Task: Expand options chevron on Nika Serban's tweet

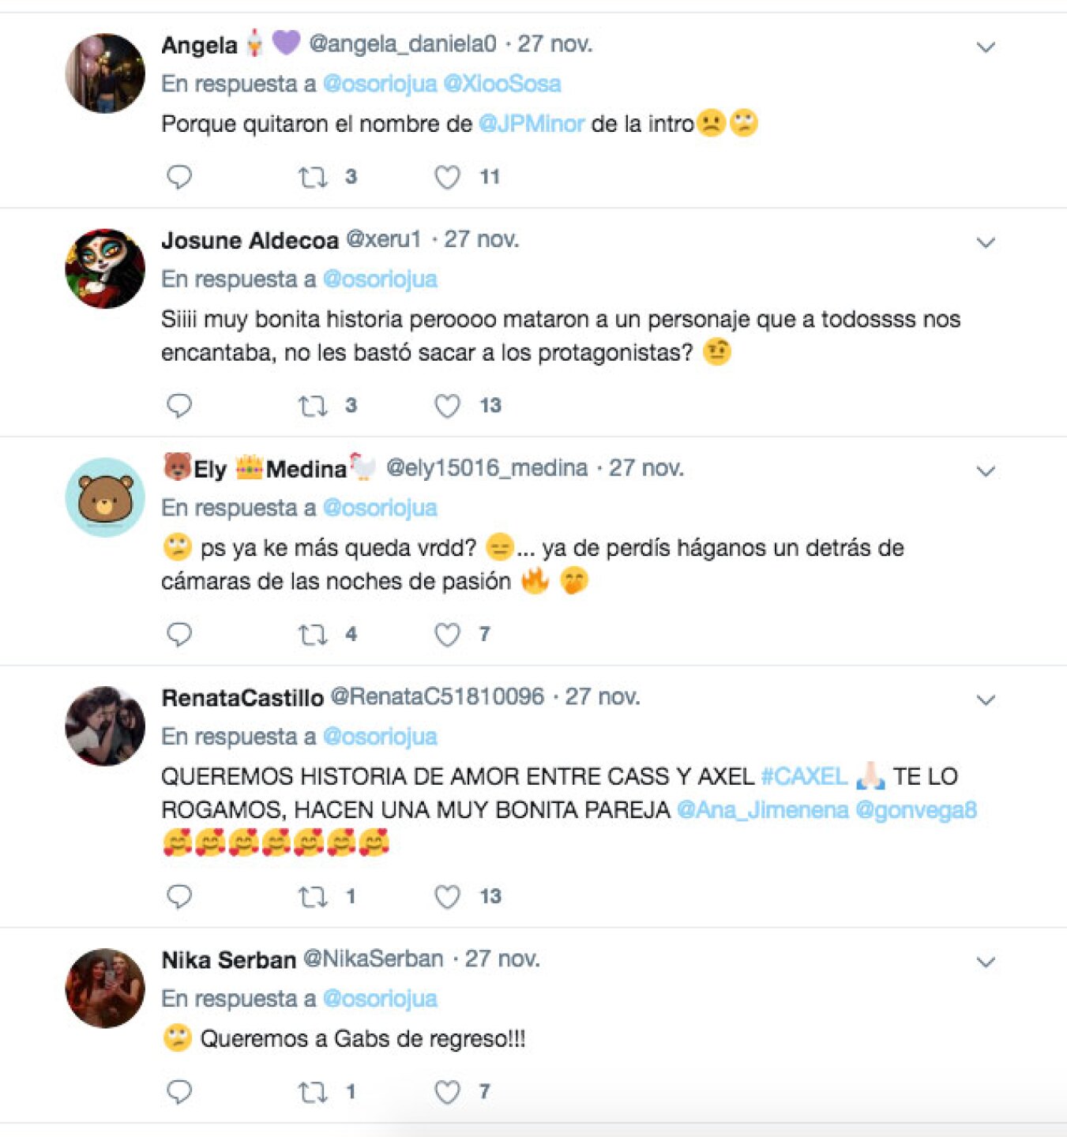Action: [986, 962]
